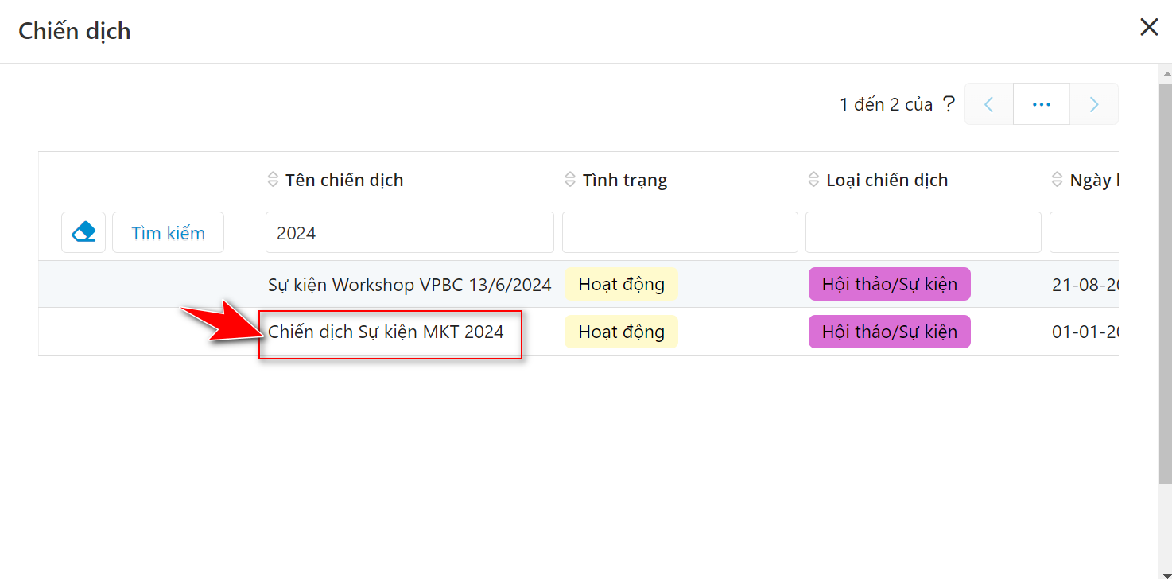
Task: Sort by Loại chiến dịch column arrows
Action: coord(813,180)
